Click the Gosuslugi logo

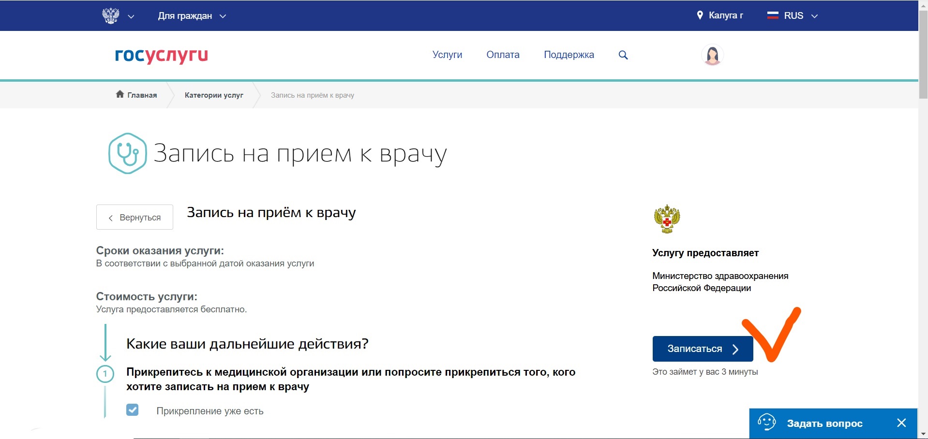point(161,55)
